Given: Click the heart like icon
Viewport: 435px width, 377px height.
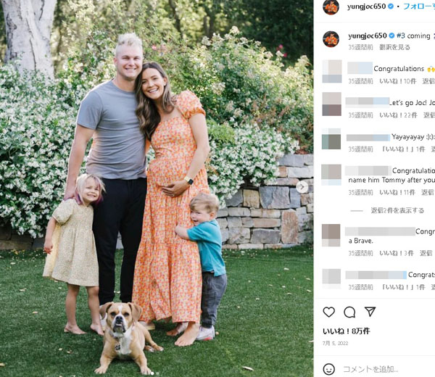Looking at the screenshot, I should tap(328, 312).
